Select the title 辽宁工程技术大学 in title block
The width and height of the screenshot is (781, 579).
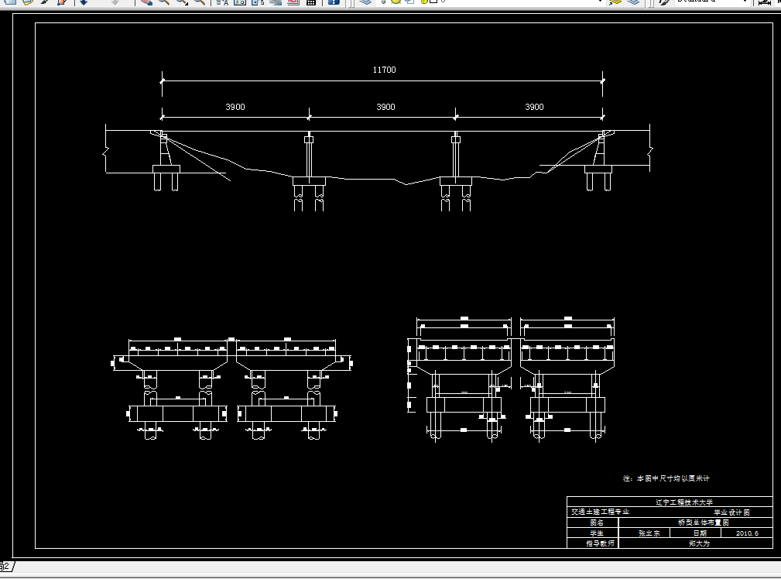pos(684,502)
